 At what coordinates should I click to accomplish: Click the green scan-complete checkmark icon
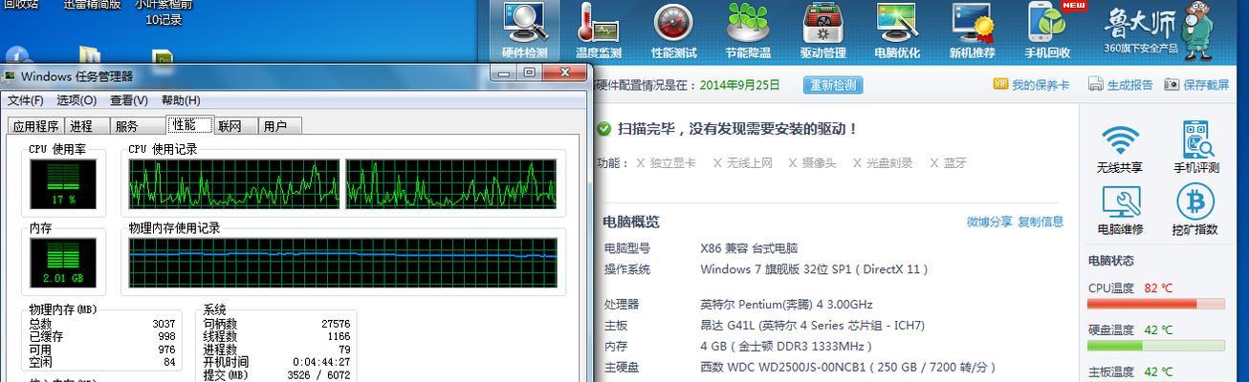pyautogui.click(x=603, y=128)
